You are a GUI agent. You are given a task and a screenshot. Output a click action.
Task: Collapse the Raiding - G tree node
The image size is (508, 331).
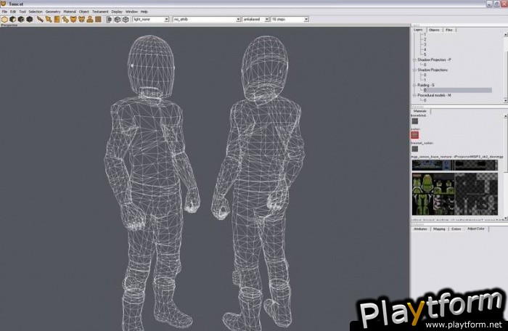point(414,85)
